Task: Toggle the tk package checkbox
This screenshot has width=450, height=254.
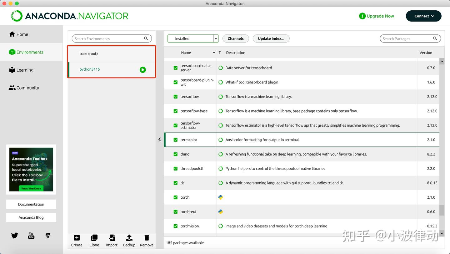Action: tap(176, 183)
